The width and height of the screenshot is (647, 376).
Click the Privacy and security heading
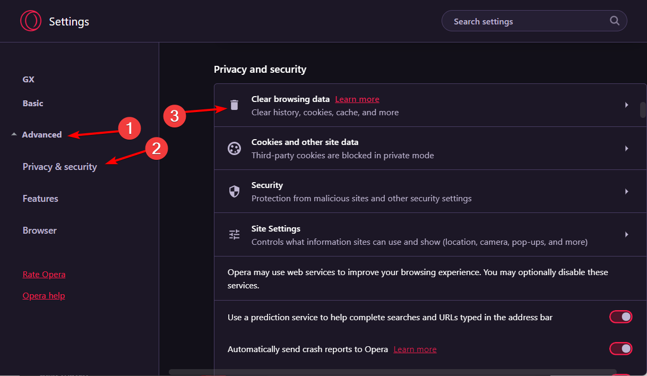(260, 69)
